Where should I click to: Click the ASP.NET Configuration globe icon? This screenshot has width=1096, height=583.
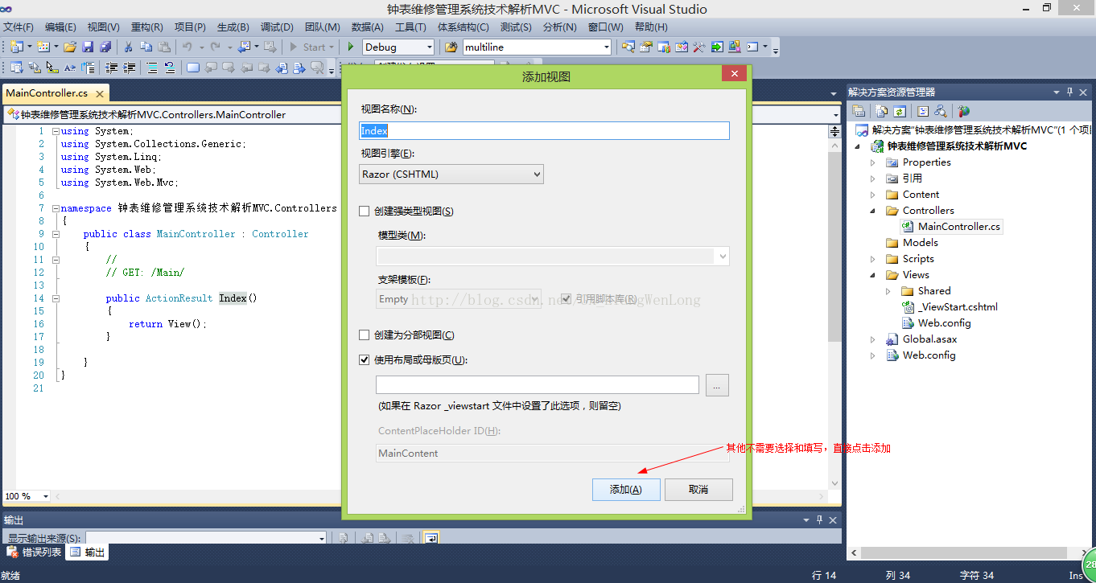[x=964, y=111]
